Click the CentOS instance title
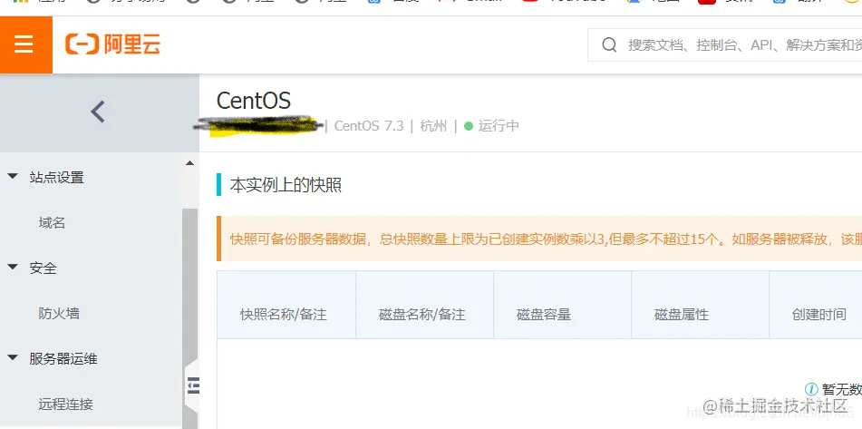862x429 pixels. (254, 101)
